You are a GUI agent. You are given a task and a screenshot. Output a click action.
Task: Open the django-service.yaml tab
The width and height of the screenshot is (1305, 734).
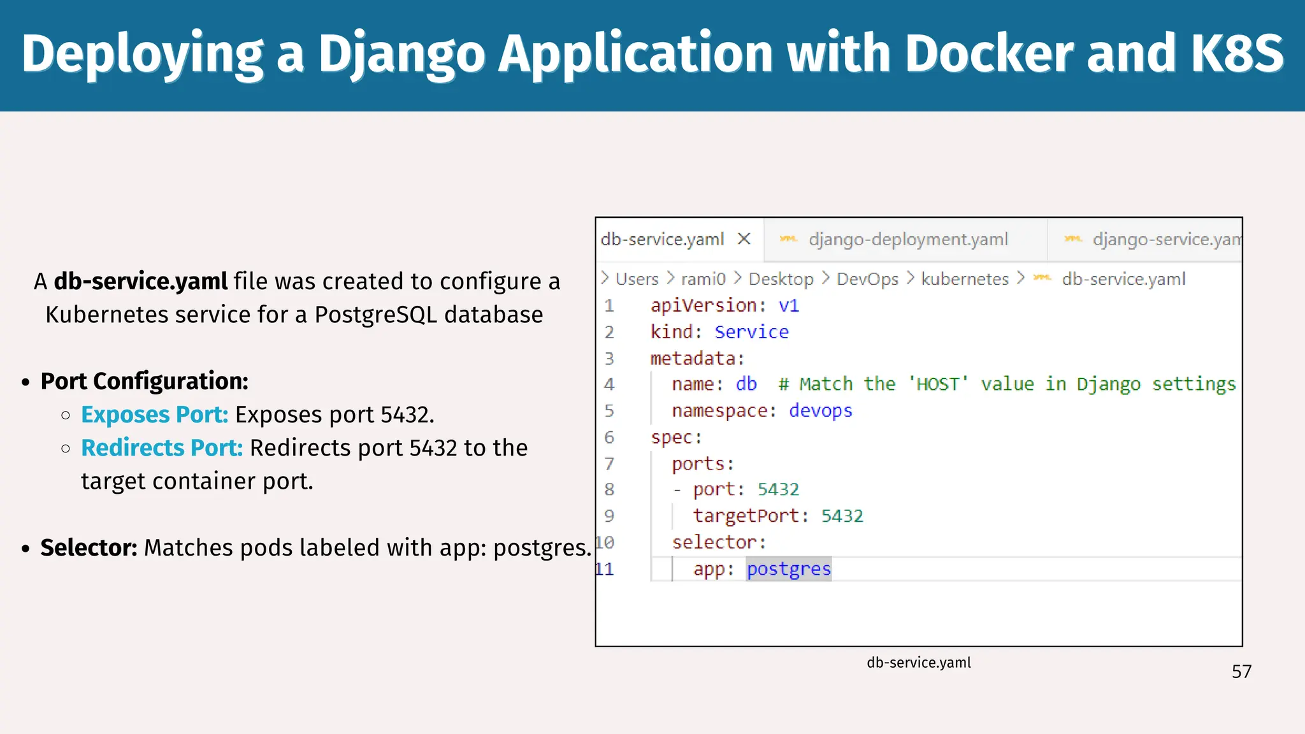click(1166, 240)
